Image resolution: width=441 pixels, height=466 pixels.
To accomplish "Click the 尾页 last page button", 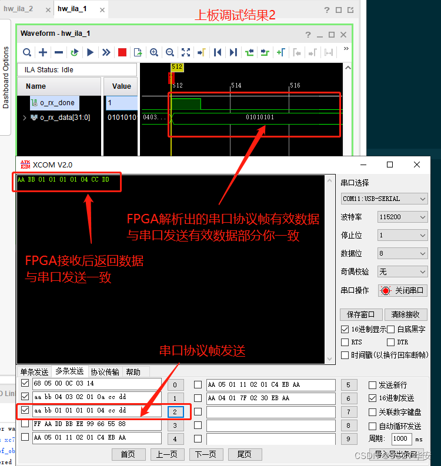I will click(x=245, y=454).
